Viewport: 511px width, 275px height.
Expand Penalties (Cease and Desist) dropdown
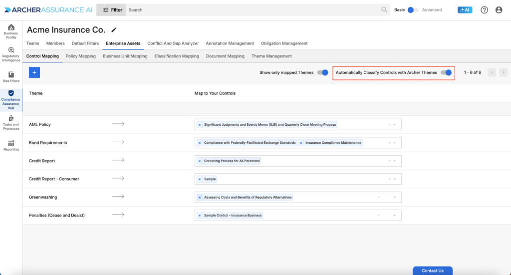click(395, 216)
